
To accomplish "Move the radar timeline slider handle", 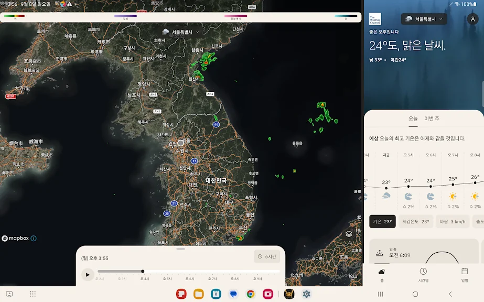I will pos(143,271).
